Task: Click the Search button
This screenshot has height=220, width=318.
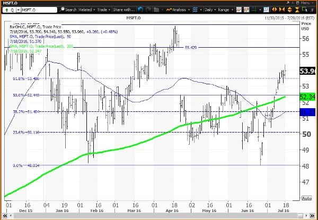Action: tap(68, 10)
